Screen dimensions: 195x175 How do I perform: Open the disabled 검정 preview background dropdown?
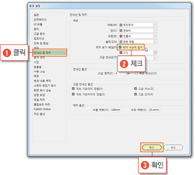(138, 52)
